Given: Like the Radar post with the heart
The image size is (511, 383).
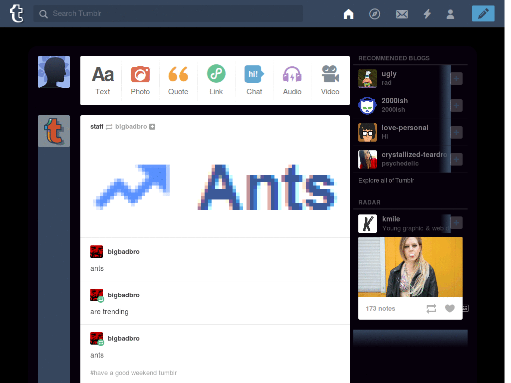Looking at the screenshot, I should pyautogui.click(x=450, y=308).
